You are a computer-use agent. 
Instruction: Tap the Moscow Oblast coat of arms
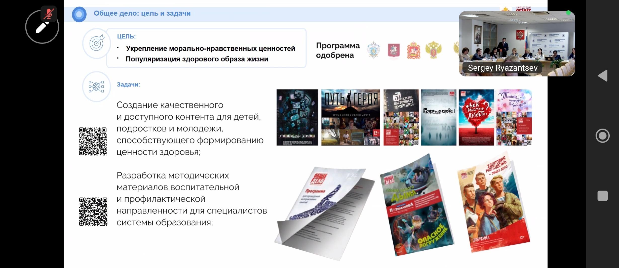[x=413, y=51]
